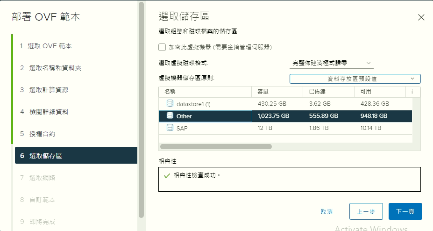Click the datastore1 (1) datastore icon
This screenshot has height=231, width=433.
coord(170,103)
